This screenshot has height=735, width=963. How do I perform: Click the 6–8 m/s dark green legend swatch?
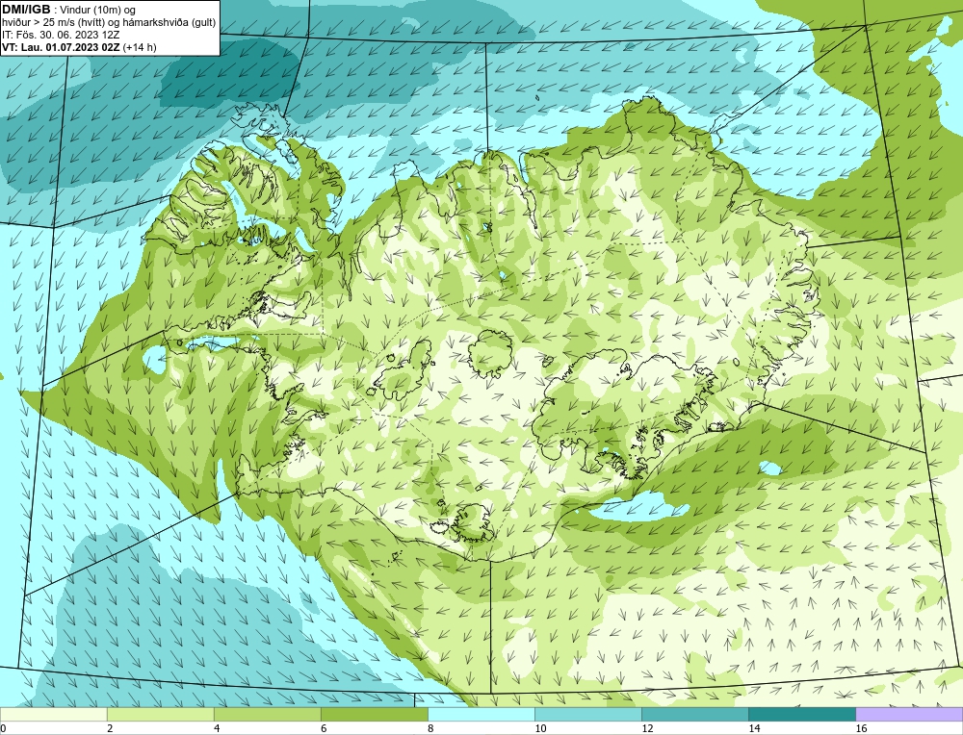point(374,715)
